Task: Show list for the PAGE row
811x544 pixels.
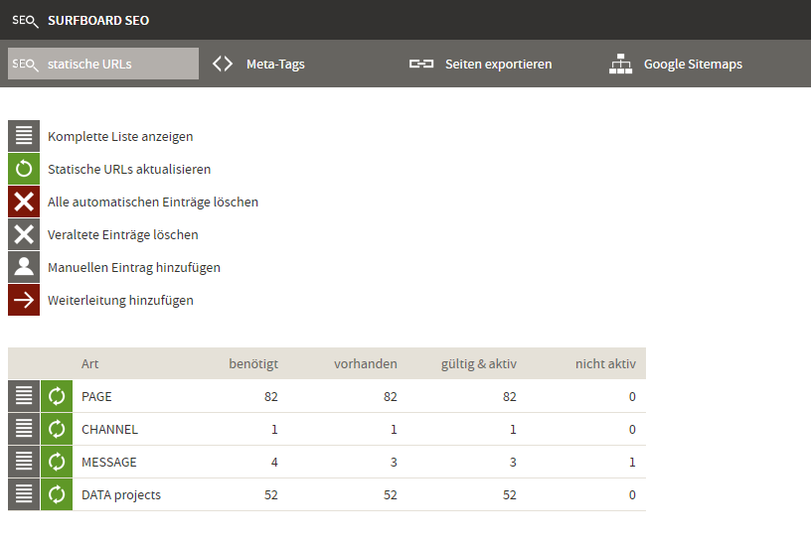Action: point(24,396)
